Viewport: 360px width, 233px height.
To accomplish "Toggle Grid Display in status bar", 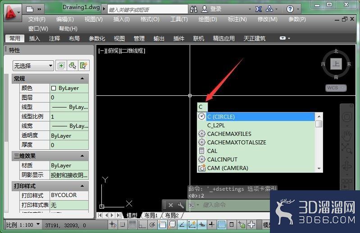I will [x=132, y=224].
